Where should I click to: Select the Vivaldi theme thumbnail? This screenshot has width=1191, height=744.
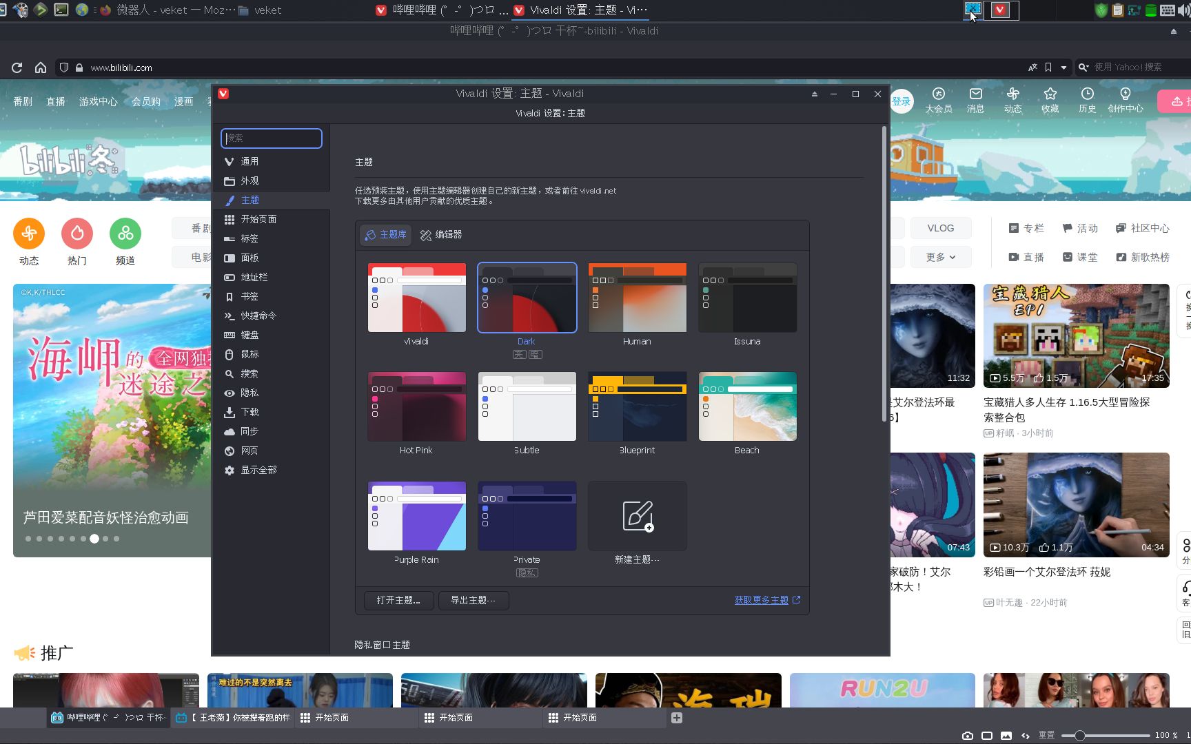(x=417, y=298)
